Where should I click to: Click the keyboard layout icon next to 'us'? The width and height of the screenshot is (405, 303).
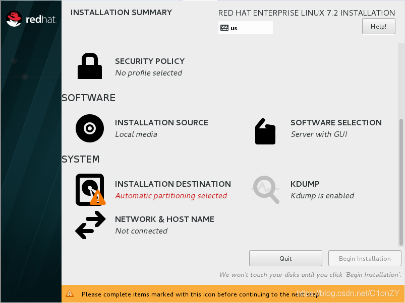click(x=224, y=28)
